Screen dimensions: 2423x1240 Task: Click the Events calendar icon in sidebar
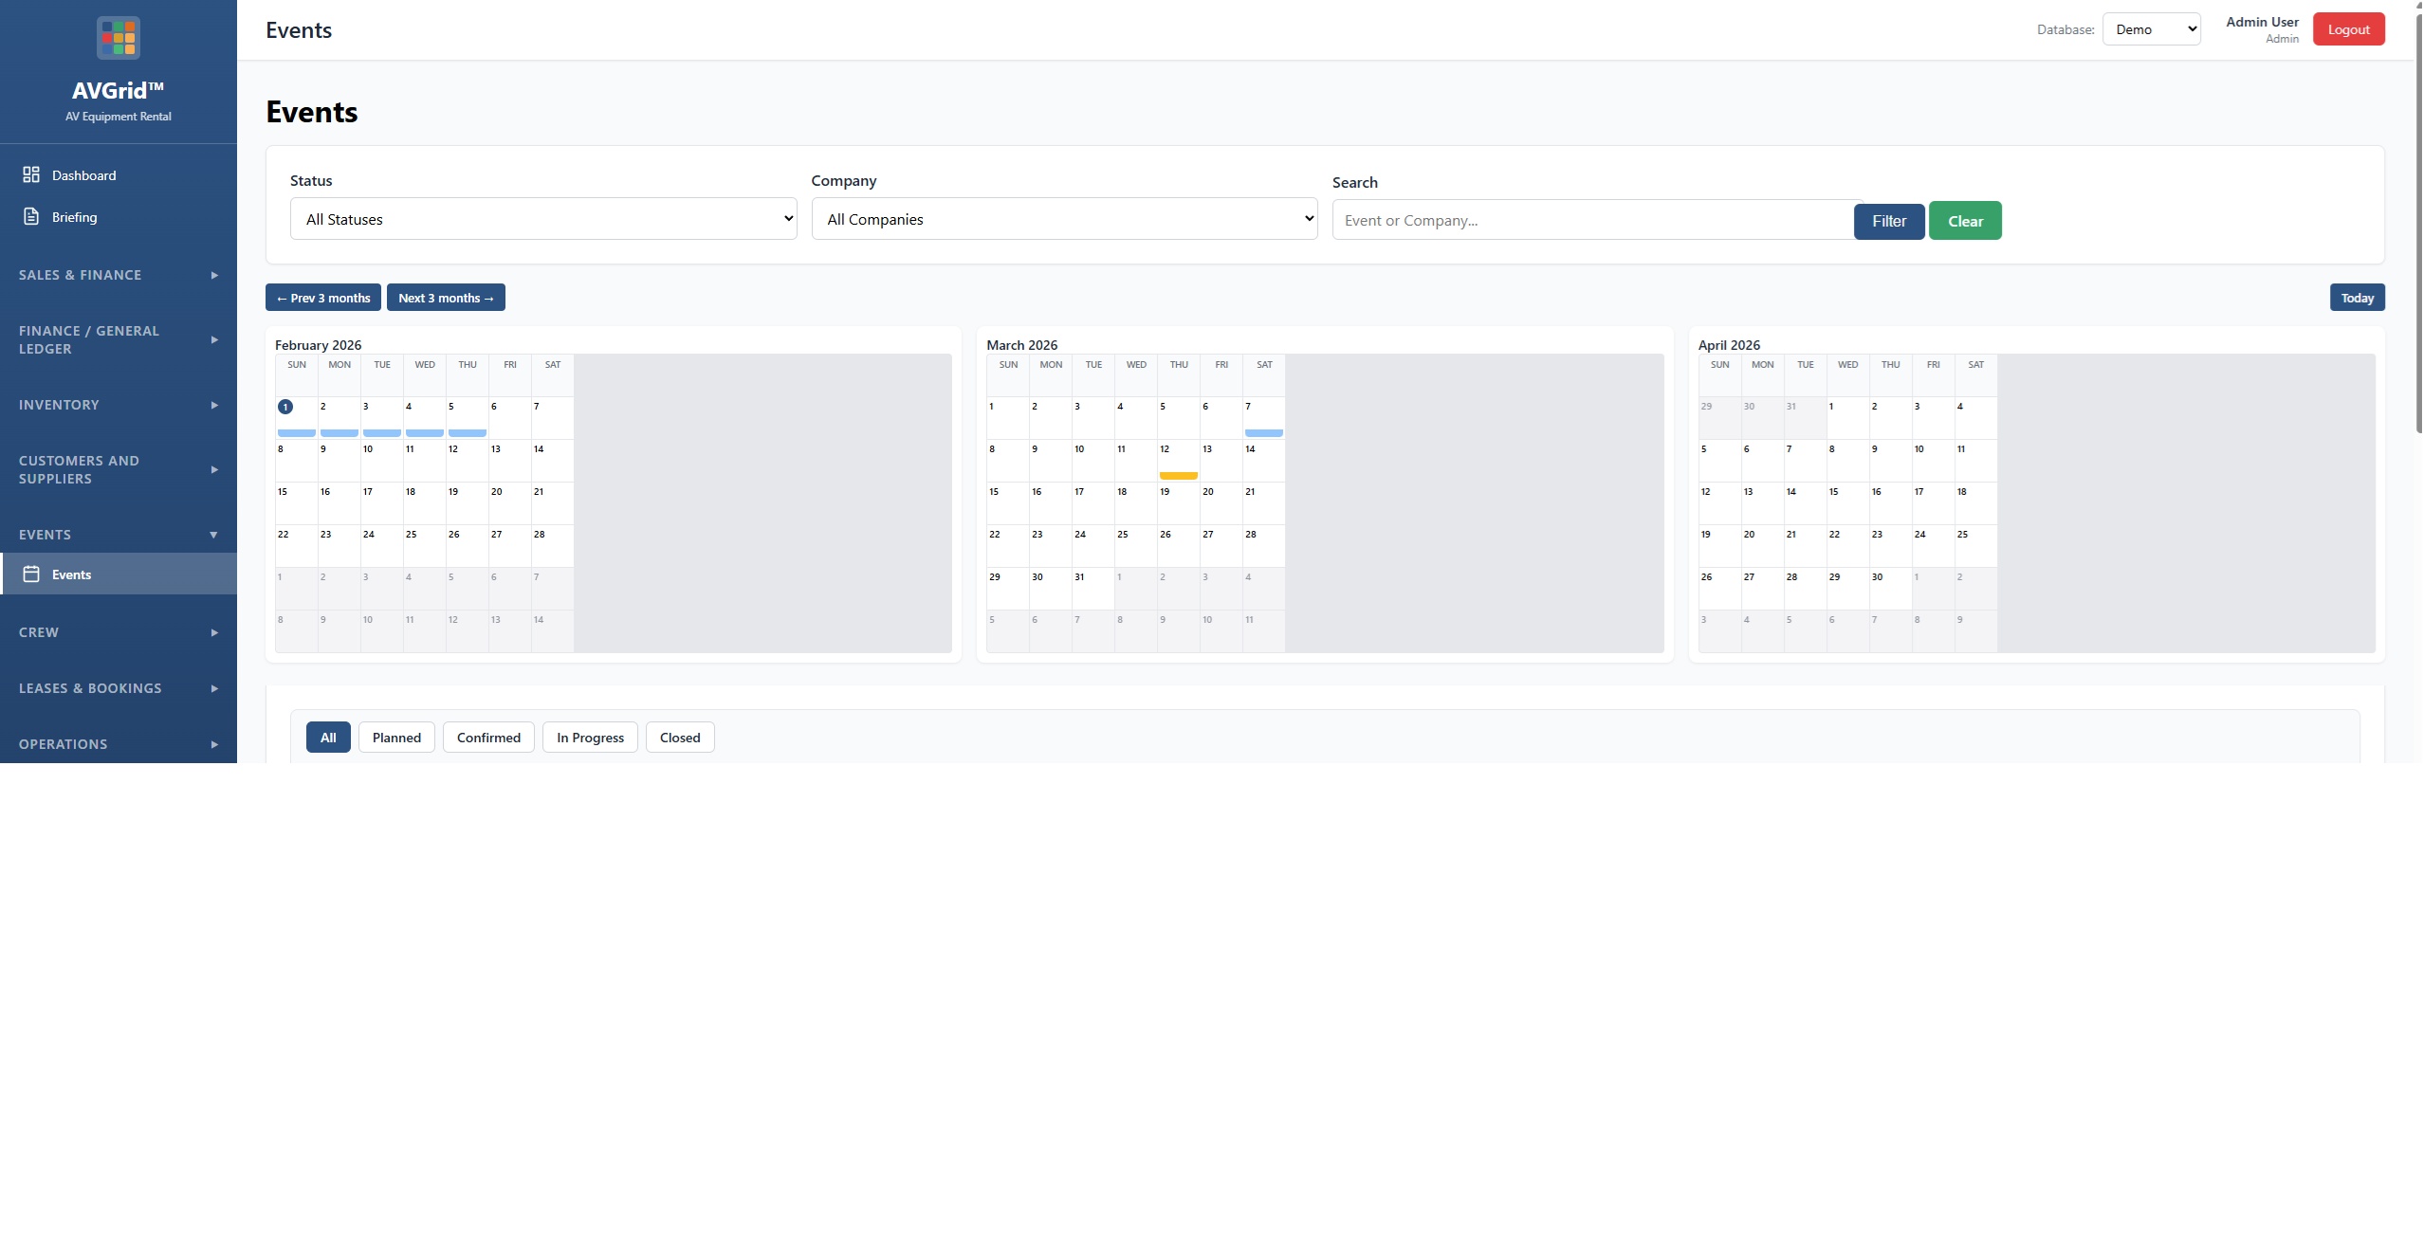tap(31, 574)
